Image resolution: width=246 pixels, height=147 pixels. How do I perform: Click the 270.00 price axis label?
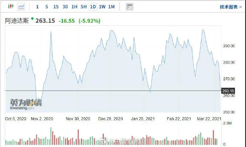229,79
